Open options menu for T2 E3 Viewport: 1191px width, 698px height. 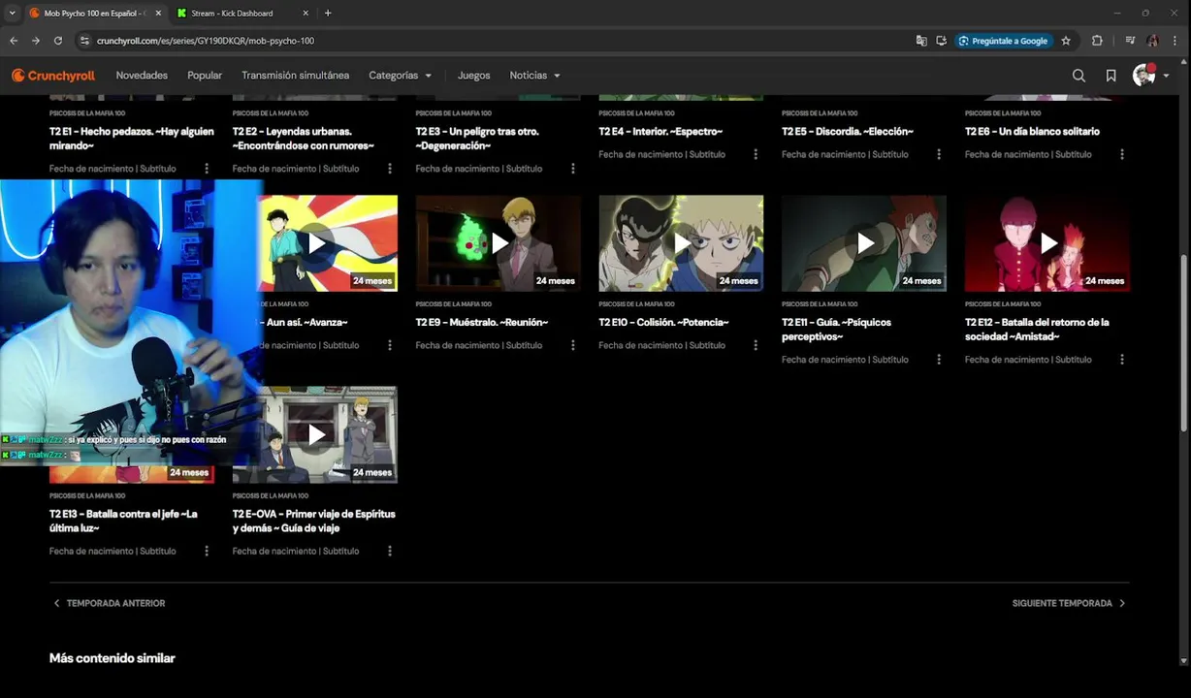coord(573,169)
